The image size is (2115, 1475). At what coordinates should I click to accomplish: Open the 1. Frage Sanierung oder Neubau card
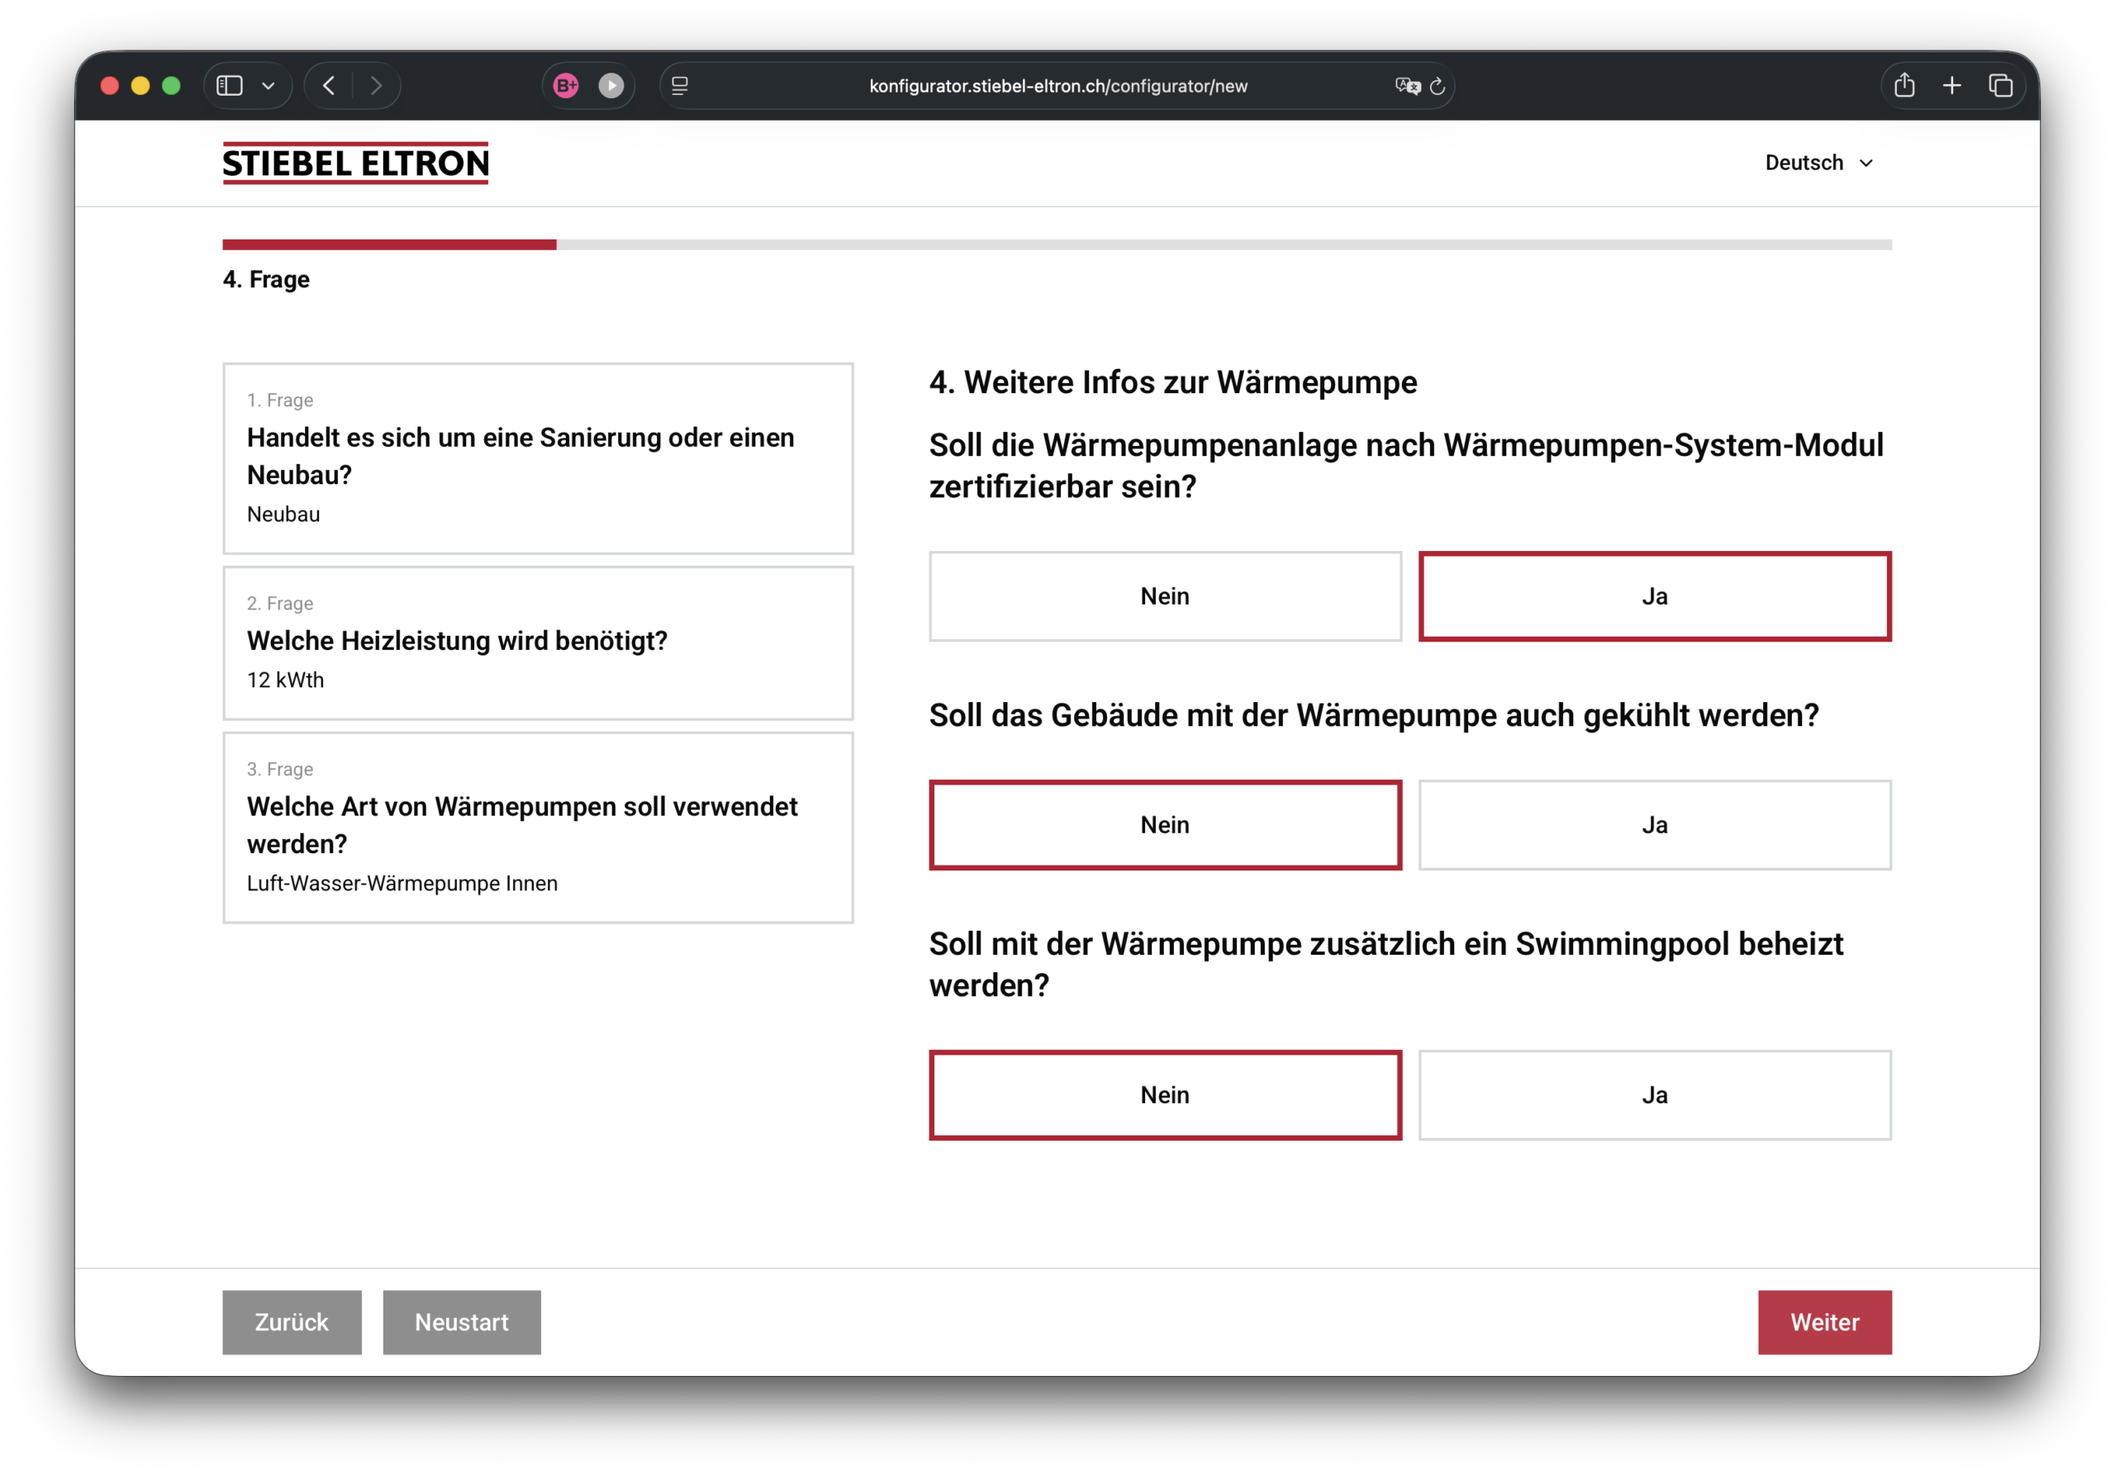pyautogui.click(x=538, y=458)
